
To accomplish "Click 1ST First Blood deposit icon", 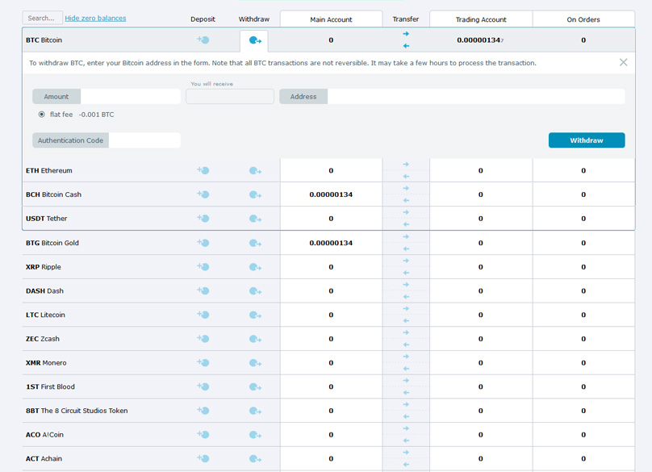I will (203, 386).
